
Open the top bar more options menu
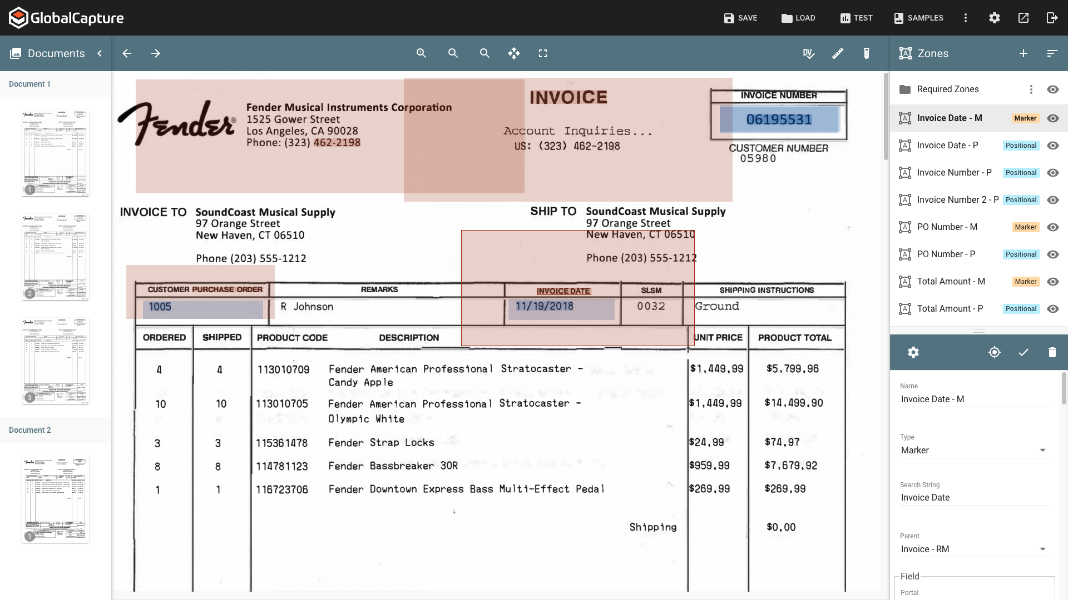[x=966, y=18]
